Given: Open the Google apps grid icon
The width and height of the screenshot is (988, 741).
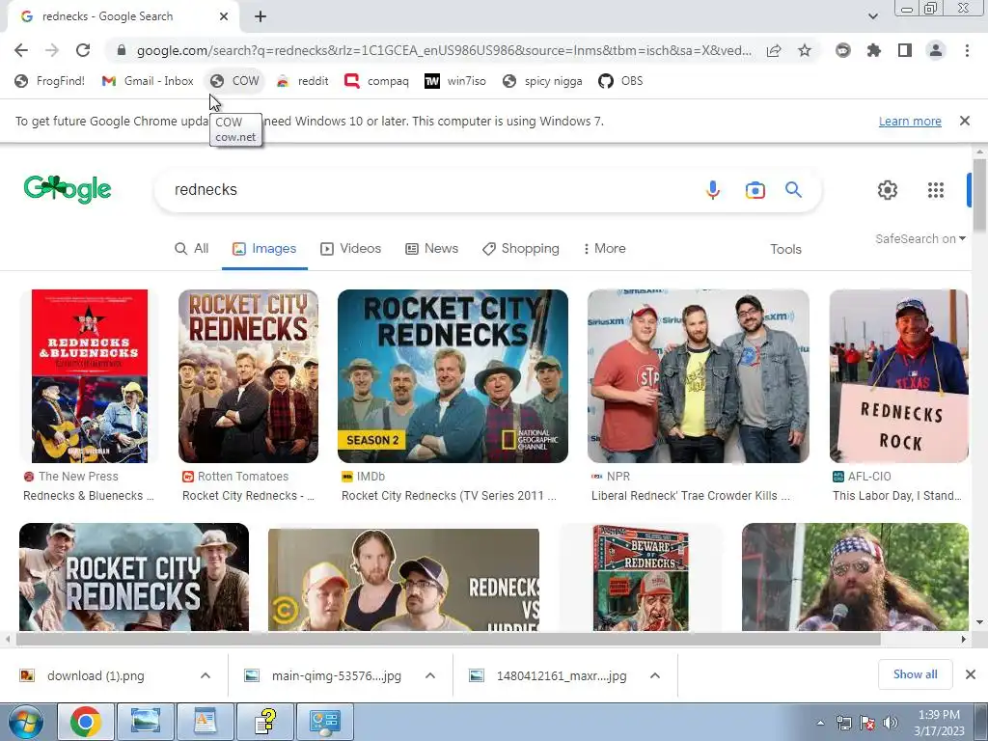Looking at the screenshot, I should 935,190.
